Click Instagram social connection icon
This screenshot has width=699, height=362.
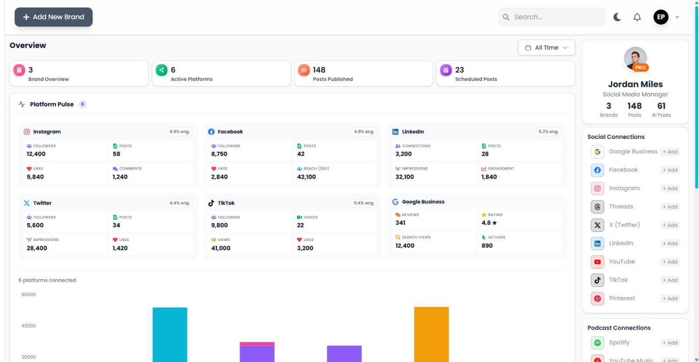(x=597, y=189)
